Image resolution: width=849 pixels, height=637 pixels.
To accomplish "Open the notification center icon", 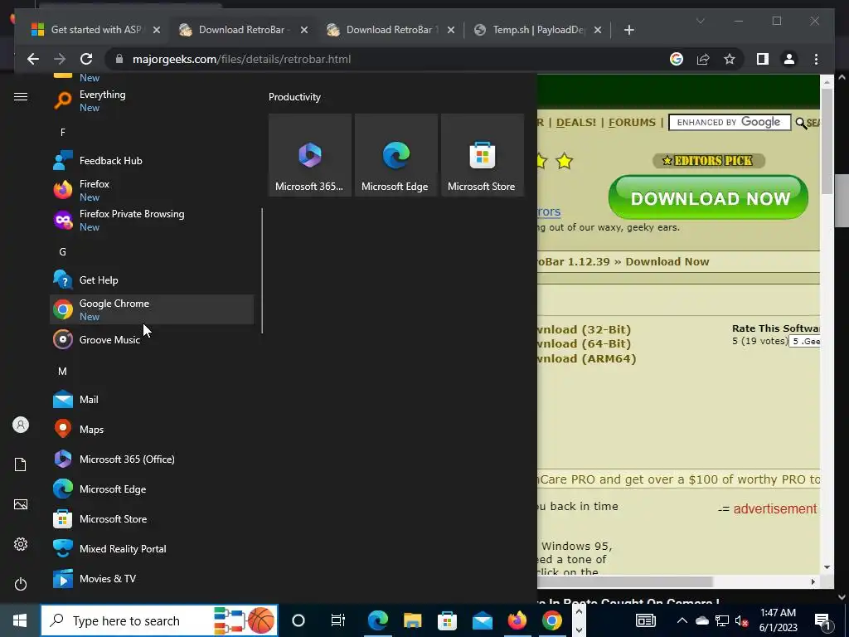I will 822,620.
